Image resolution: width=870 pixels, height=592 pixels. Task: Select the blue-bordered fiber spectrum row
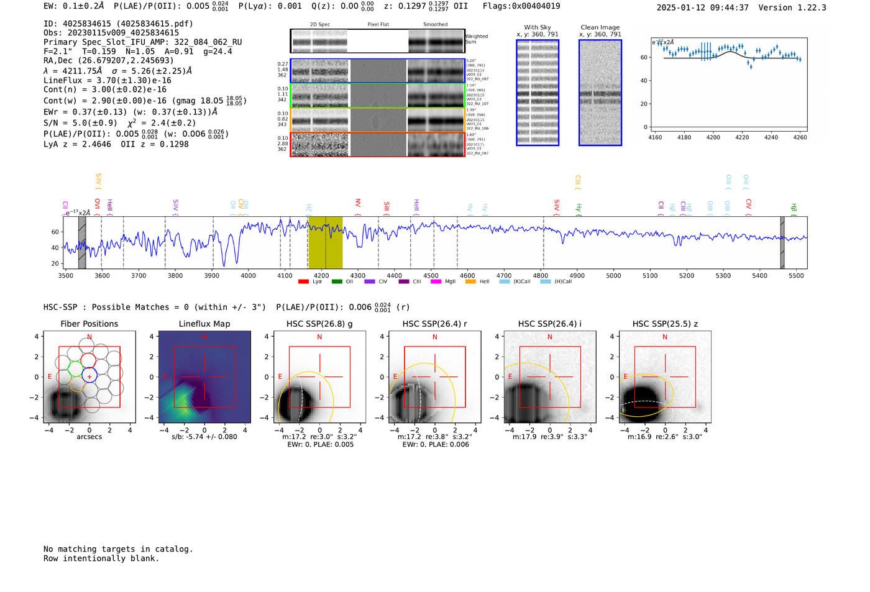point(377,71)
